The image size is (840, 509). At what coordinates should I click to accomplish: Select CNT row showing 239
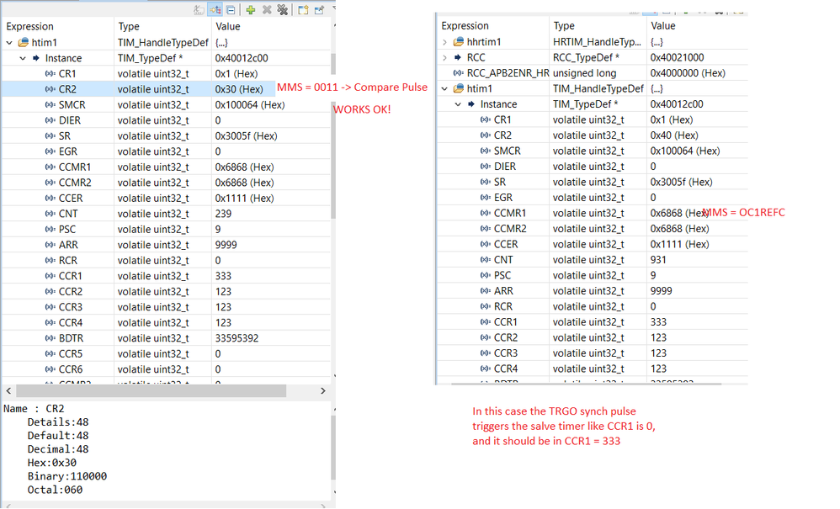(x=166, y=214)
